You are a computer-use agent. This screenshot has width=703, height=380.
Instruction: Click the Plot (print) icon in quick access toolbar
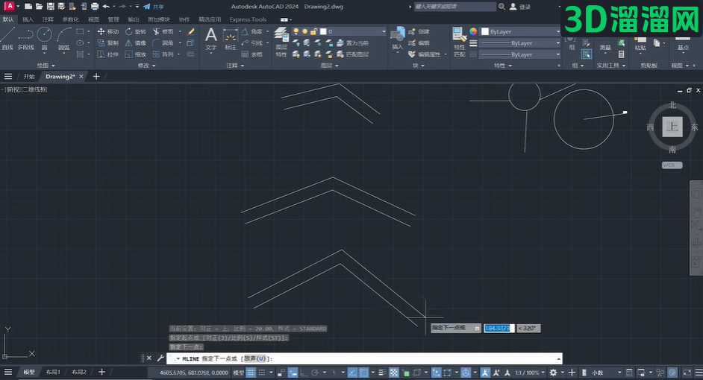click(95, 6)
